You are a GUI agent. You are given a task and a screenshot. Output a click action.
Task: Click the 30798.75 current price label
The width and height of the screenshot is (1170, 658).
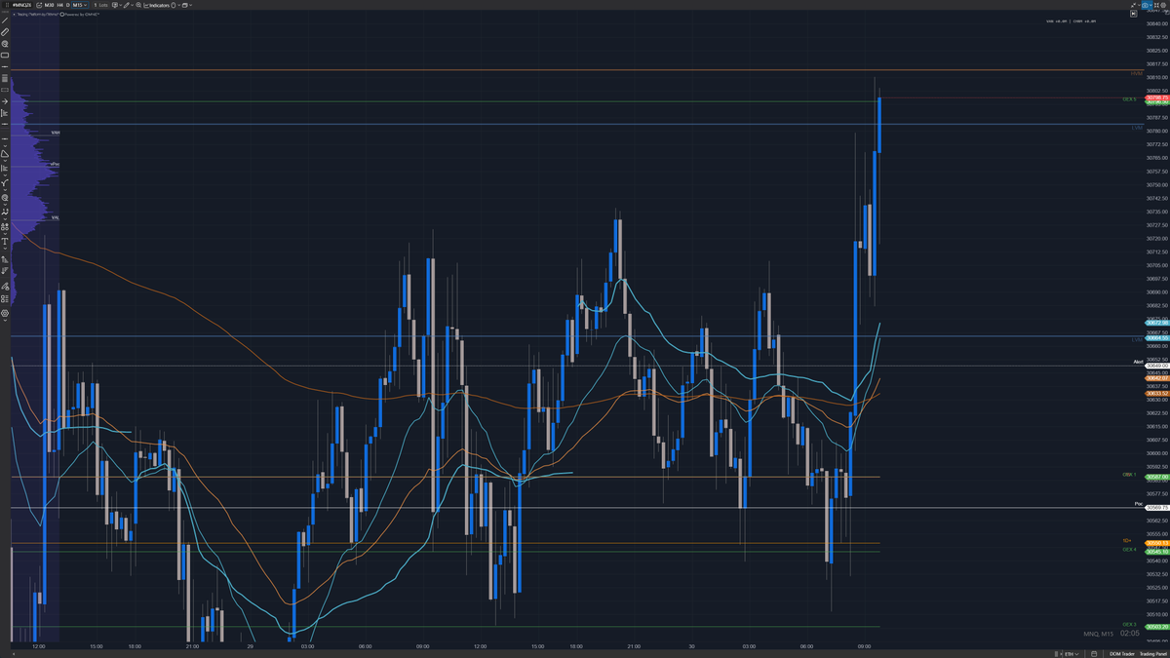coord(1157,98)
